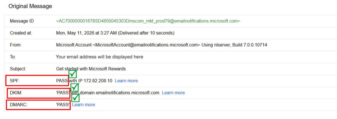Click the DMARC 'PASS' result text
This screenshot has width=337, height=119.
click(x=63, y=105)
